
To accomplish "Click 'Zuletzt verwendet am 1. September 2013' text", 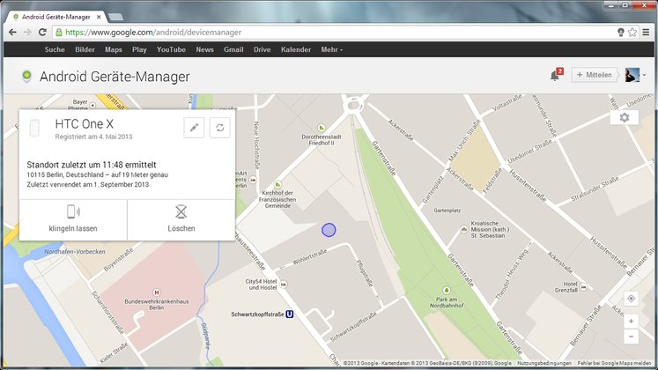I will tap(88, 184).
